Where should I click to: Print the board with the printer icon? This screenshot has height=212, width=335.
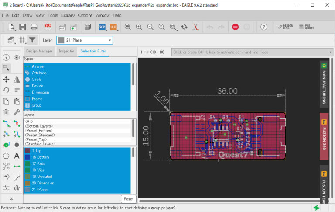[34, 27]
